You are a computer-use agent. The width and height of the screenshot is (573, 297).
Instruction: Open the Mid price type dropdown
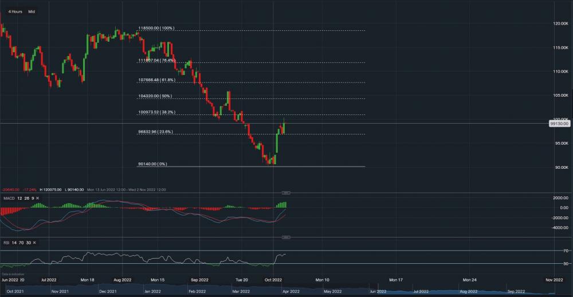(x=32, y=11)
